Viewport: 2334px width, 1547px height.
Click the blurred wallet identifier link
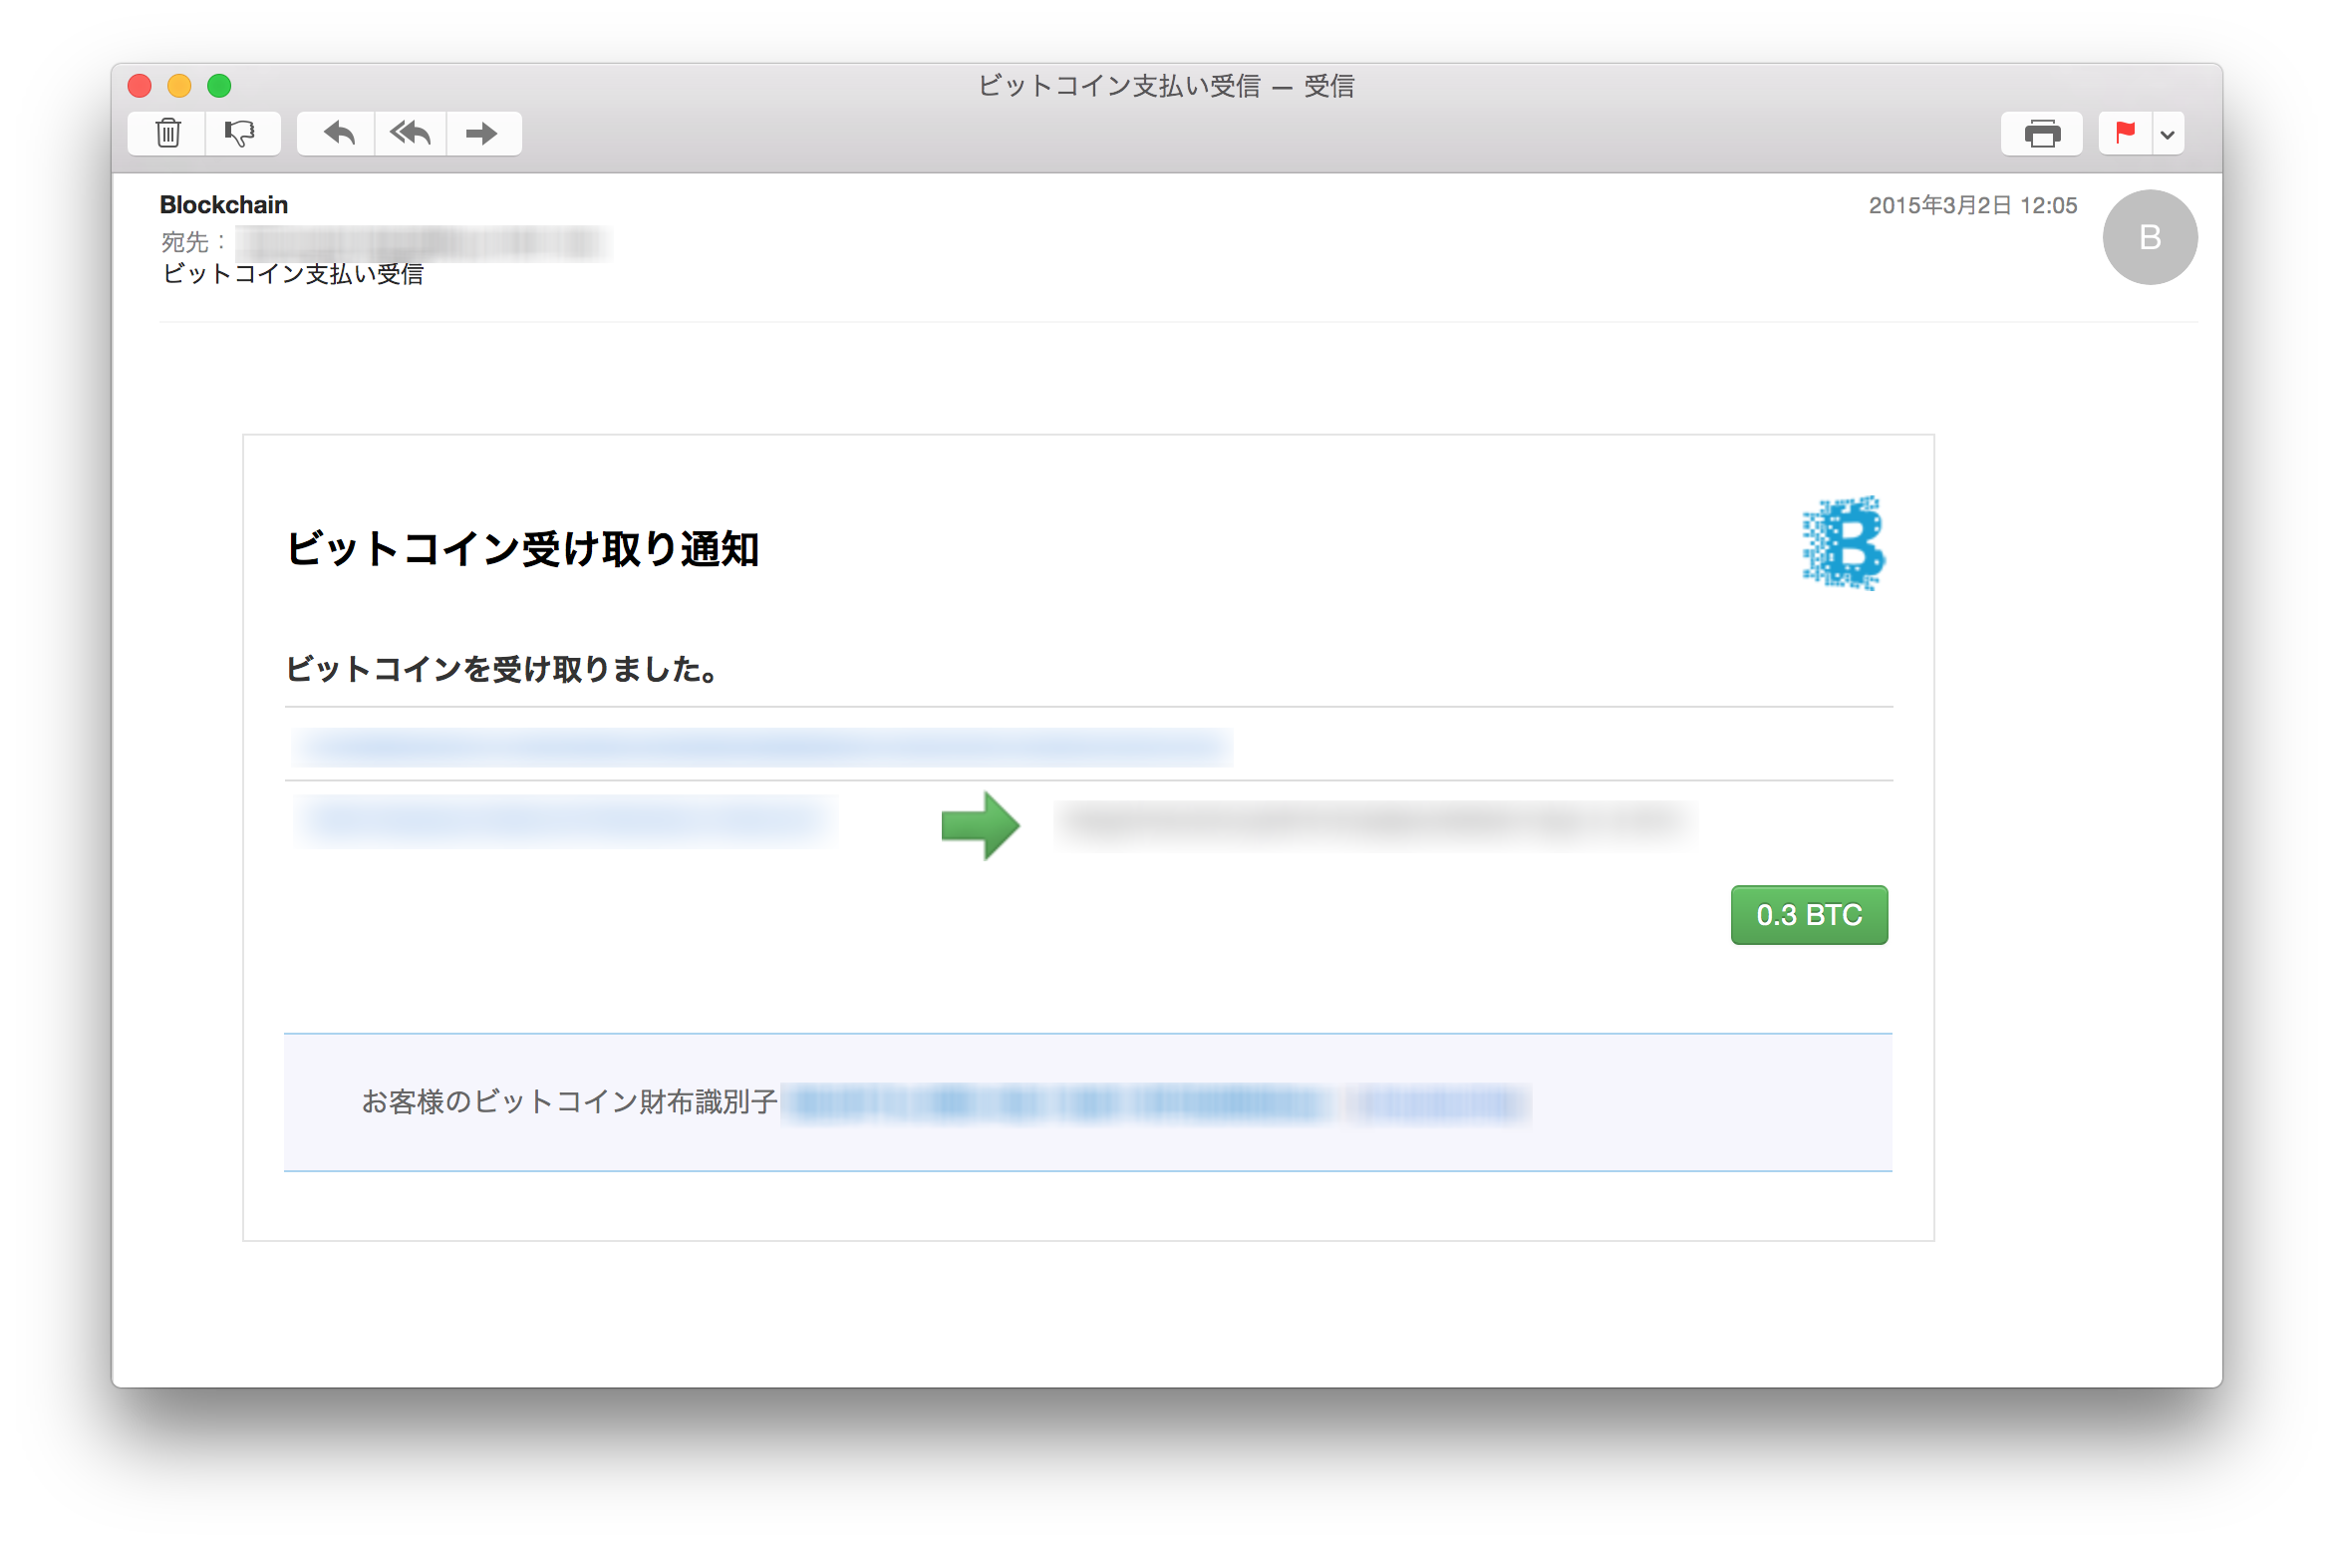point(1156,1103)
